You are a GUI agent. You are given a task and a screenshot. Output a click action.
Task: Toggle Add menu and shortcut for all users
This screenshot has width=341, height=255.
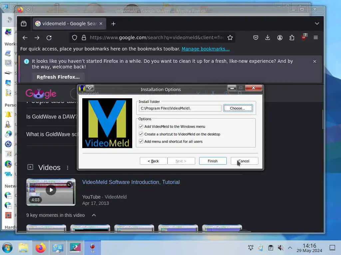click(141, 141)
